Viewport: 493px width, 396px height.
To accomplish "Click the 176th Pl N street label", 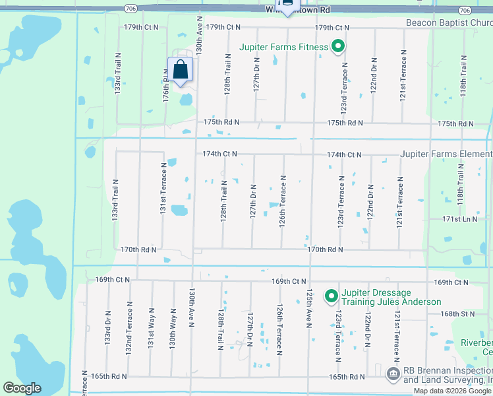I will point(165,86).
